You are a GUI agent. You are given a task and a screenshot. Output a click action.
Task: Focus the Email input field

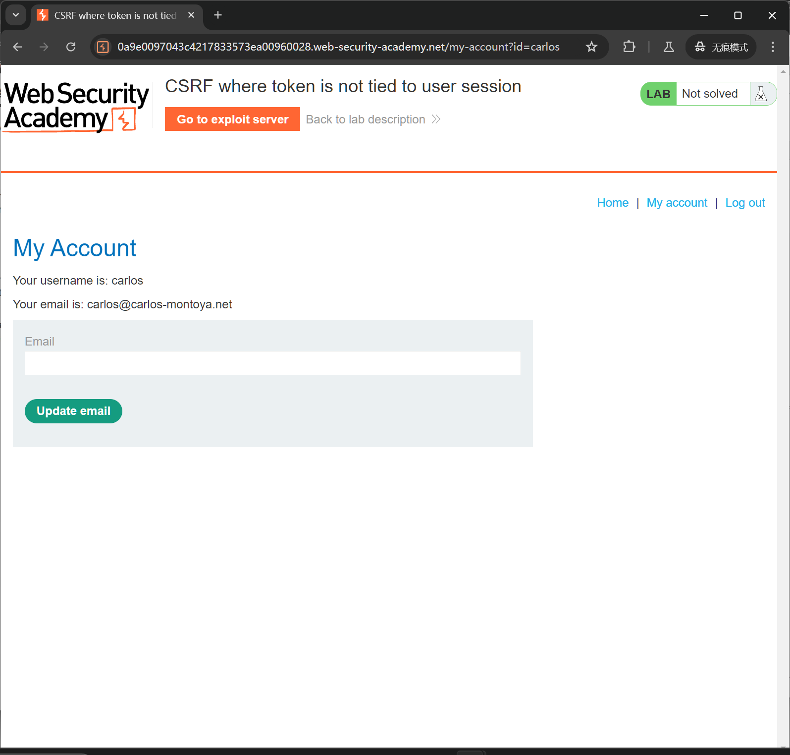point(272,363)
